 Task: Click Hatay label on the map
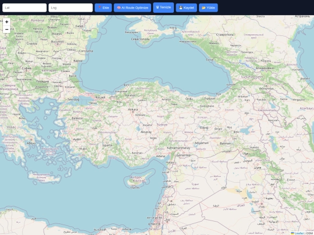point(170,162)
